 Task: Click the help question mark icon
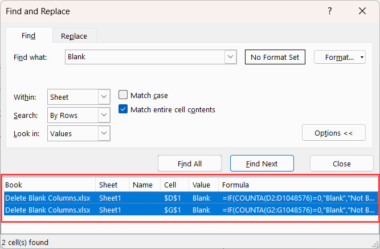[x=330, y=10]
